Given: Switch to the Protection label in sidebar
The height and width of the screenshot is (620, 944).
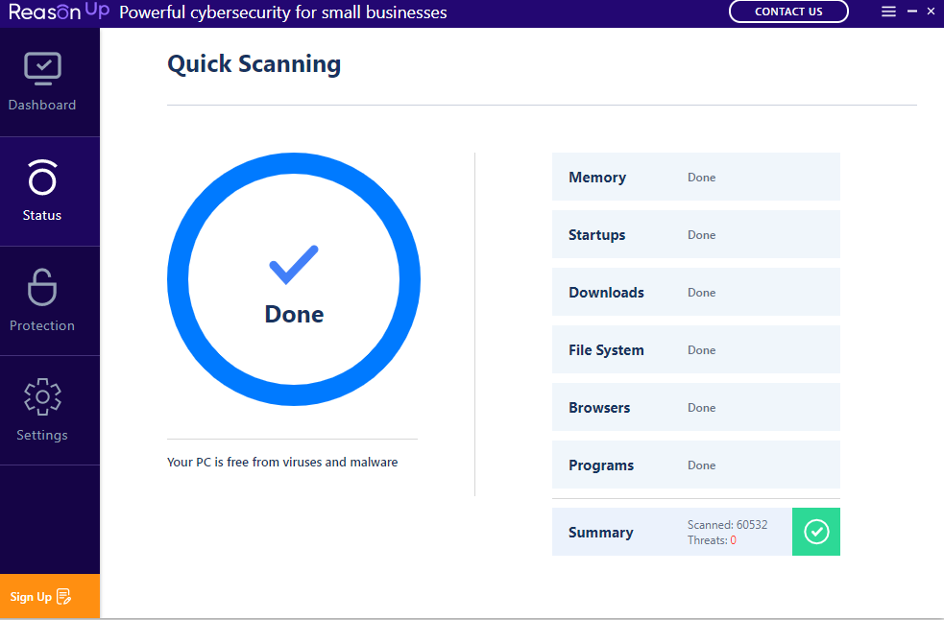Looking at the screenshot, I should pyautogui.click(x=42, y=325).
